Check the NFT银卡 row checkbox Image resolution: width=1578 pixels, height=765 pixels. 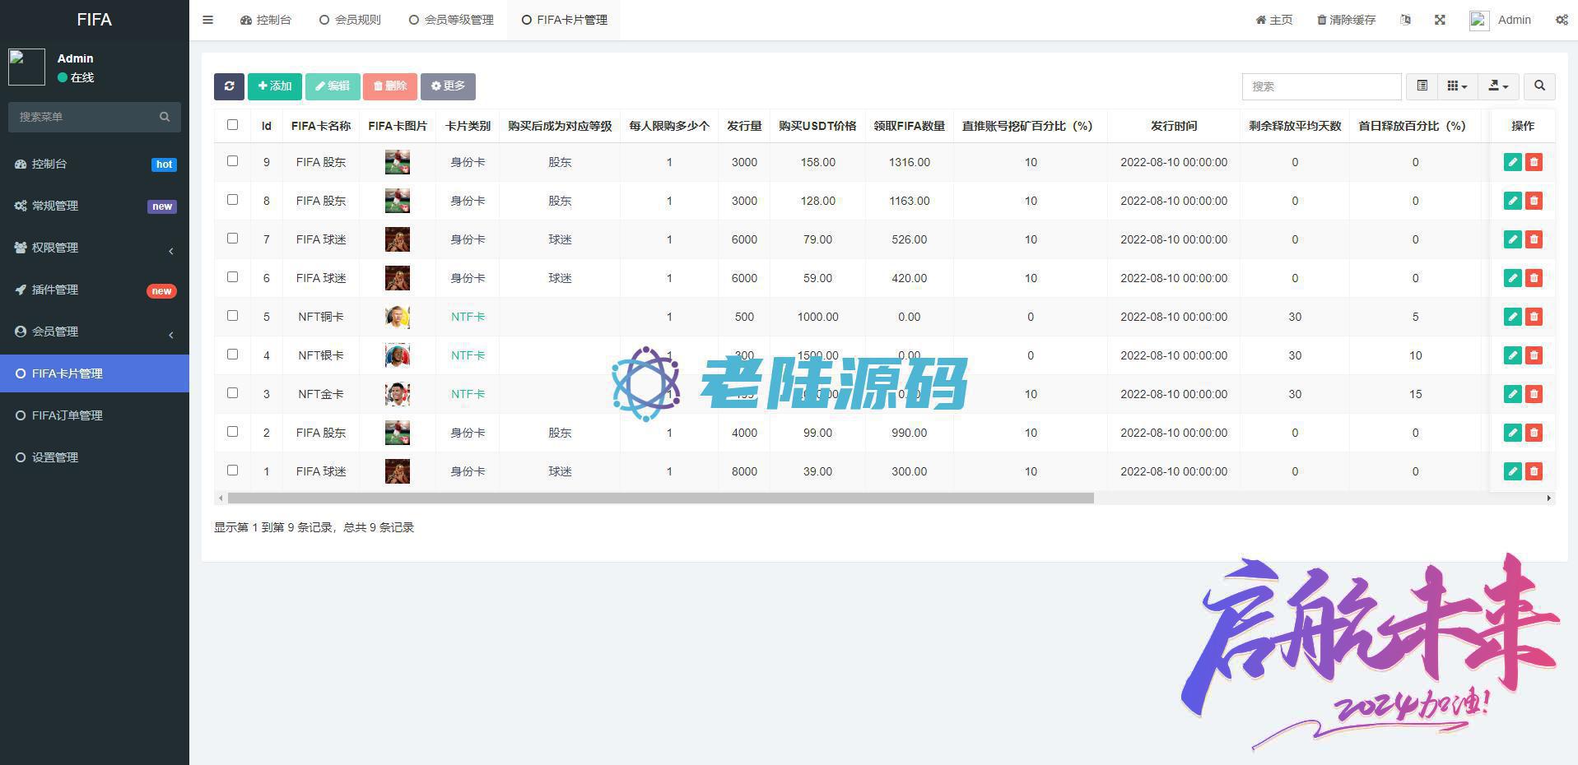232,355
